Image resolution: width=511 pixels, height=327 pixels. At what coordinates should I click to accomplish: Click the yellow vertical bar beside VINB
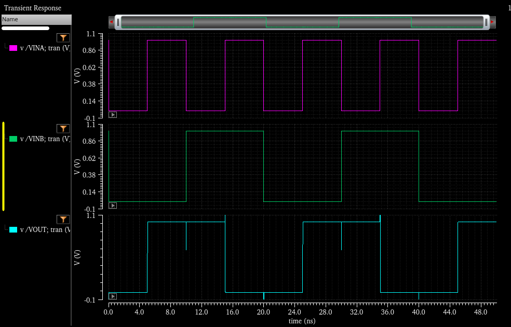[x=3, y=167]
